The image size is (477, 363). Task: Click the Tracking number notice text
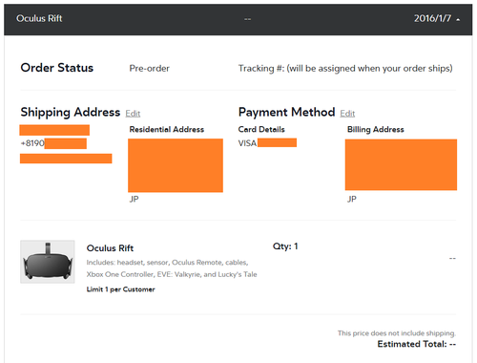(345, 68)
